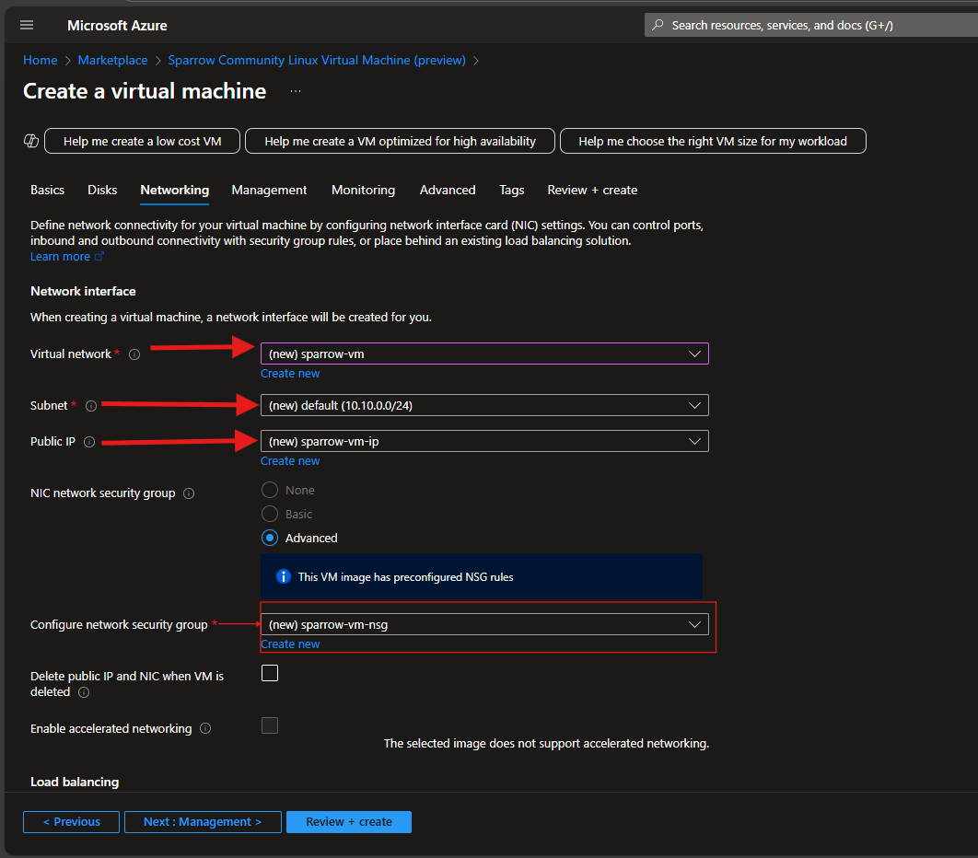The height and width of the screenshot is (858, 978).
Task: Switch to the Basics tab
Action: [47, 190]
